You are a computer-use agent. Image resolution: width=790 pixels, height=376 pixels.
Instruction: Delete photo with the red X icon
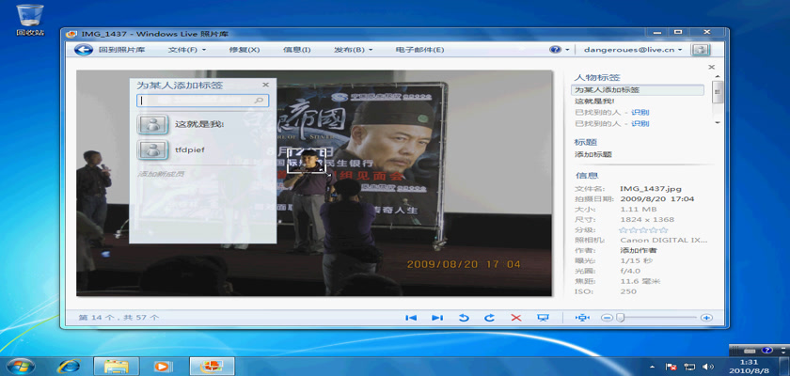coord(515,318)
